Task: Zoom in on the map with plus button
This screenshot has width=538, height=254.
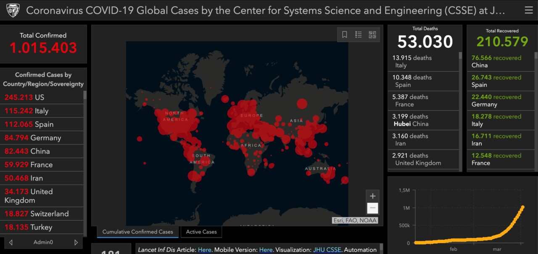Action: [x=372, y=196]
